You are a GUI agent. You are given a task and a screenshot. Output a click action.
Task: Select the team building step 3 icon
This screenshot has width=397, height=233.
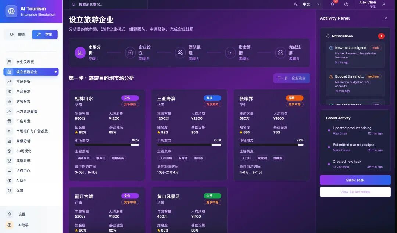[x=180, y=53]
